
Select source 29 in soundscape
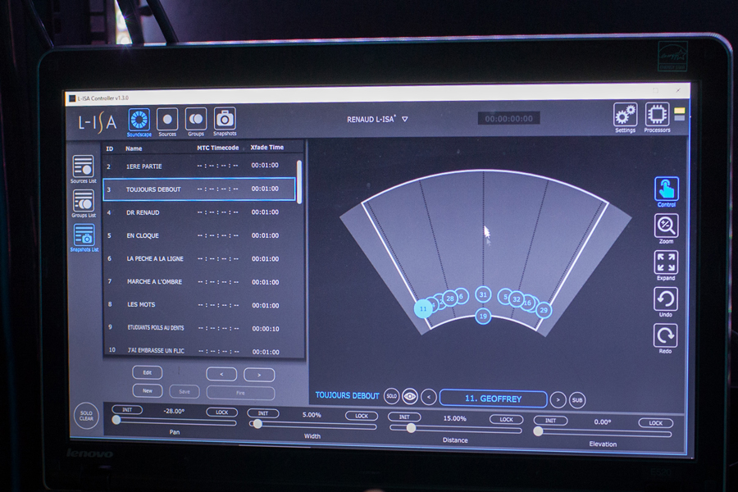[544, 310]
